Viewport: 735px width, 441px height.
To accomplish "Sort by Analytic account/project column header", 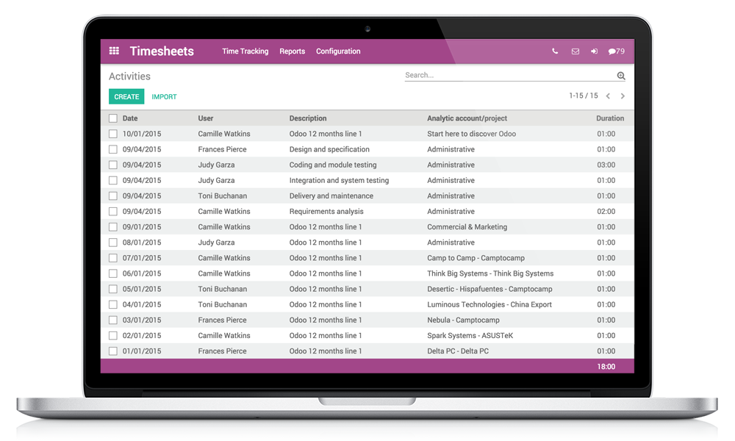I will [x=467, y=118].
